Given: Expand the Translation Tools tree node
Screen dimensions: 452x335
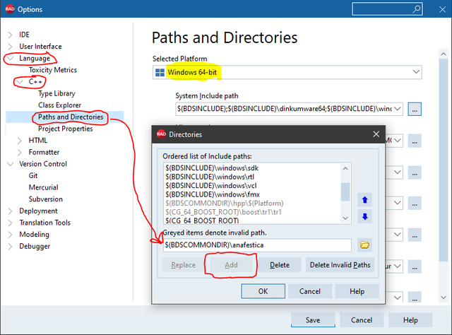Looking at the screenshot, I should [x=10, y=223].
